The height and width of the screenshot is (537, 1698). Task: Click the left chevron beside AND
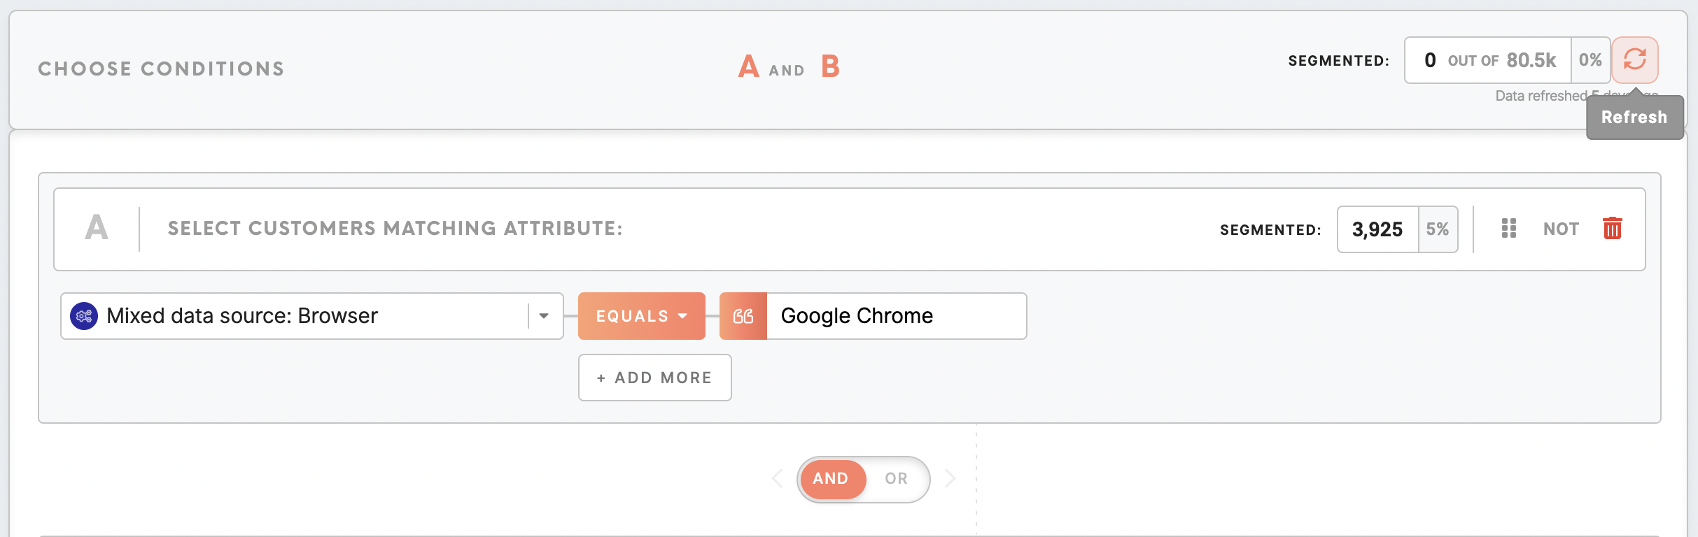[777, 478]
